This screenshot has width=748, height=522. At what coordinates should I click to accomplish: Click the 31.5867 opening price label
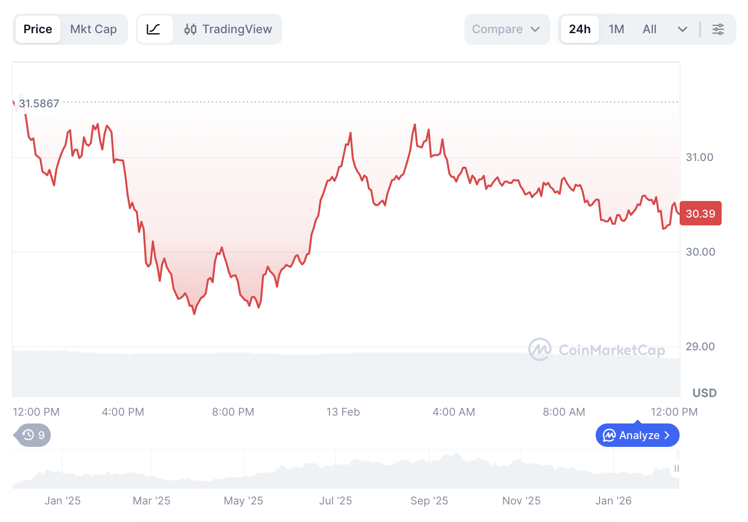(39, 103)
